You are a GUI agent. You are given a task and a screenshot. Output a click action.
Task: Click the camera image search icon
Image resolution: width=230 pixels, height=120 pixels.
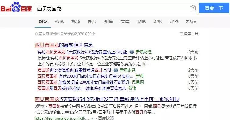(x=193, y=8)
